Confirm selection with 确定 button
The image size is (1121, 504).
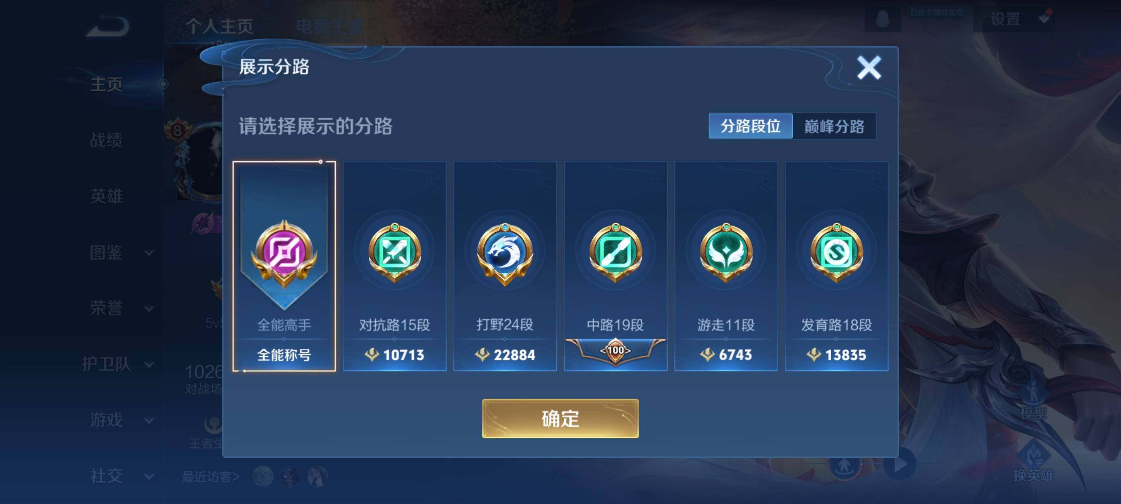click(560, 418)
